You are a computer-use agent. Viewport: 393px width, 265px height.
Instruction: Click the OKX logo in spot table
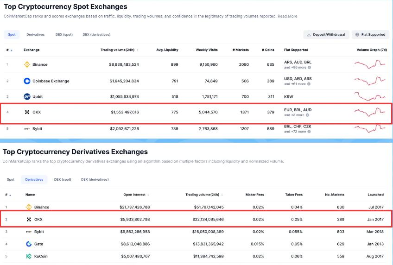click(27, 112)
